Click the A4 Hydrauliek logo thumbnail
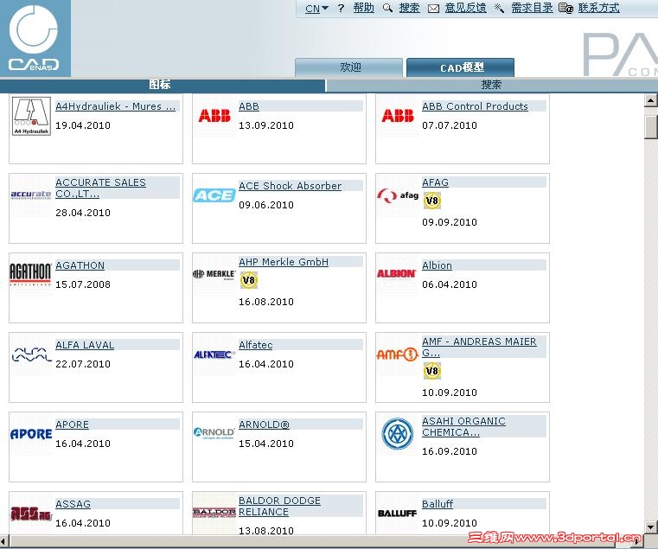The width and height of the screenshot is (658, 549). (x=31, y=116)
